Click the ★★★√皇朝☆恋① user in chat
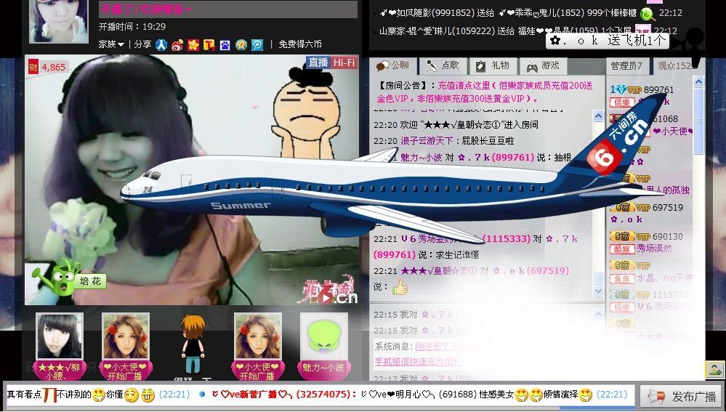 coord(439,271)
